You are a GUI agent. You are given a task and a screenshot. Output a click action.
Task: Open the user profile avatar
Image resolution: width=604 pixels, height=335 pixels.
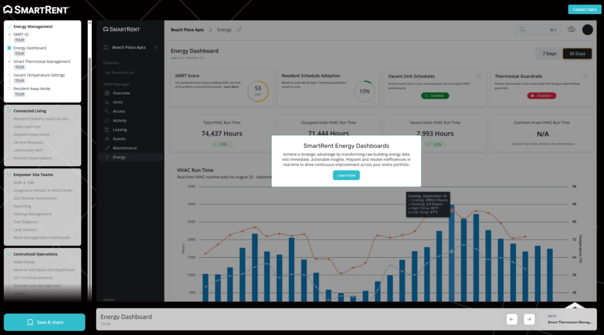point(587,29)
